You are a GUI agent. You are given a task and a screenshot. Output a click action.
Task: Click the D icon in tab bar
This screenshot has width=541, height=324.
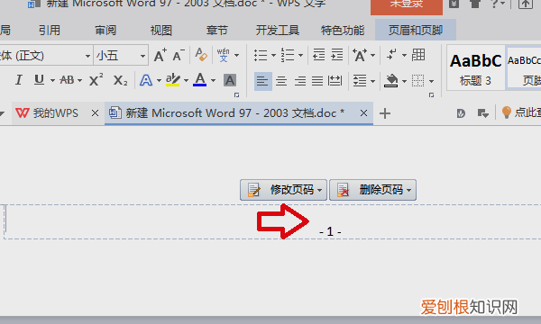461,113
